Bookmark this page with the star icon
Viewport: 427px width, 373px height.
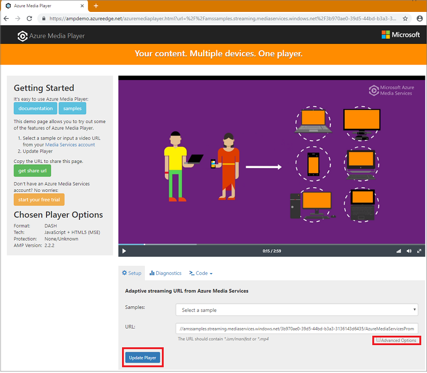(x=405, y=19)
